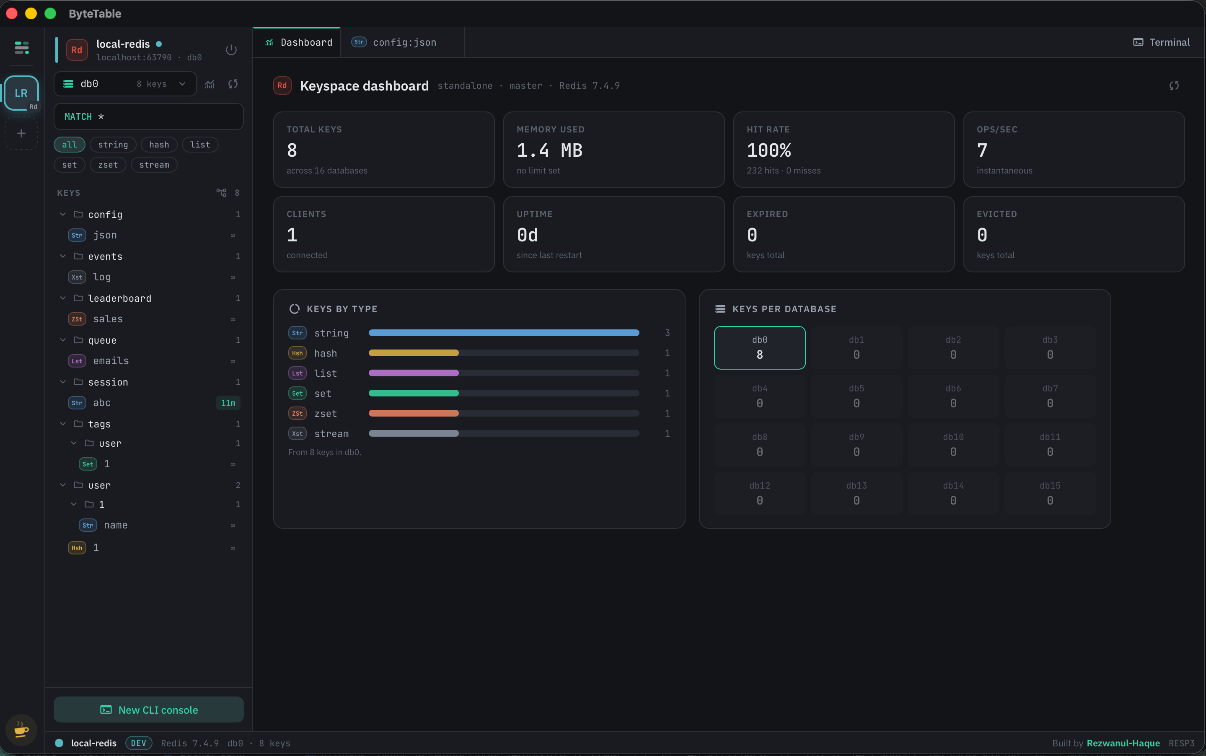Click the Rd badge next to Keyspace dashboard

[x=282, y=85]
